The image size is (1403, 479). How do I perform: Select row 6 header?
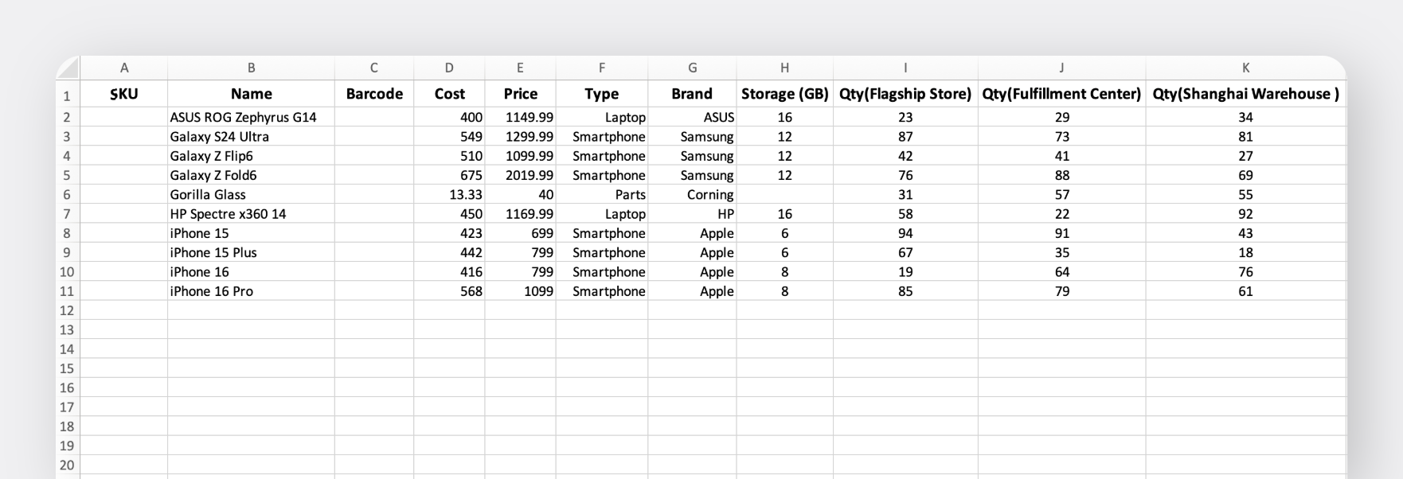(67, 195)
